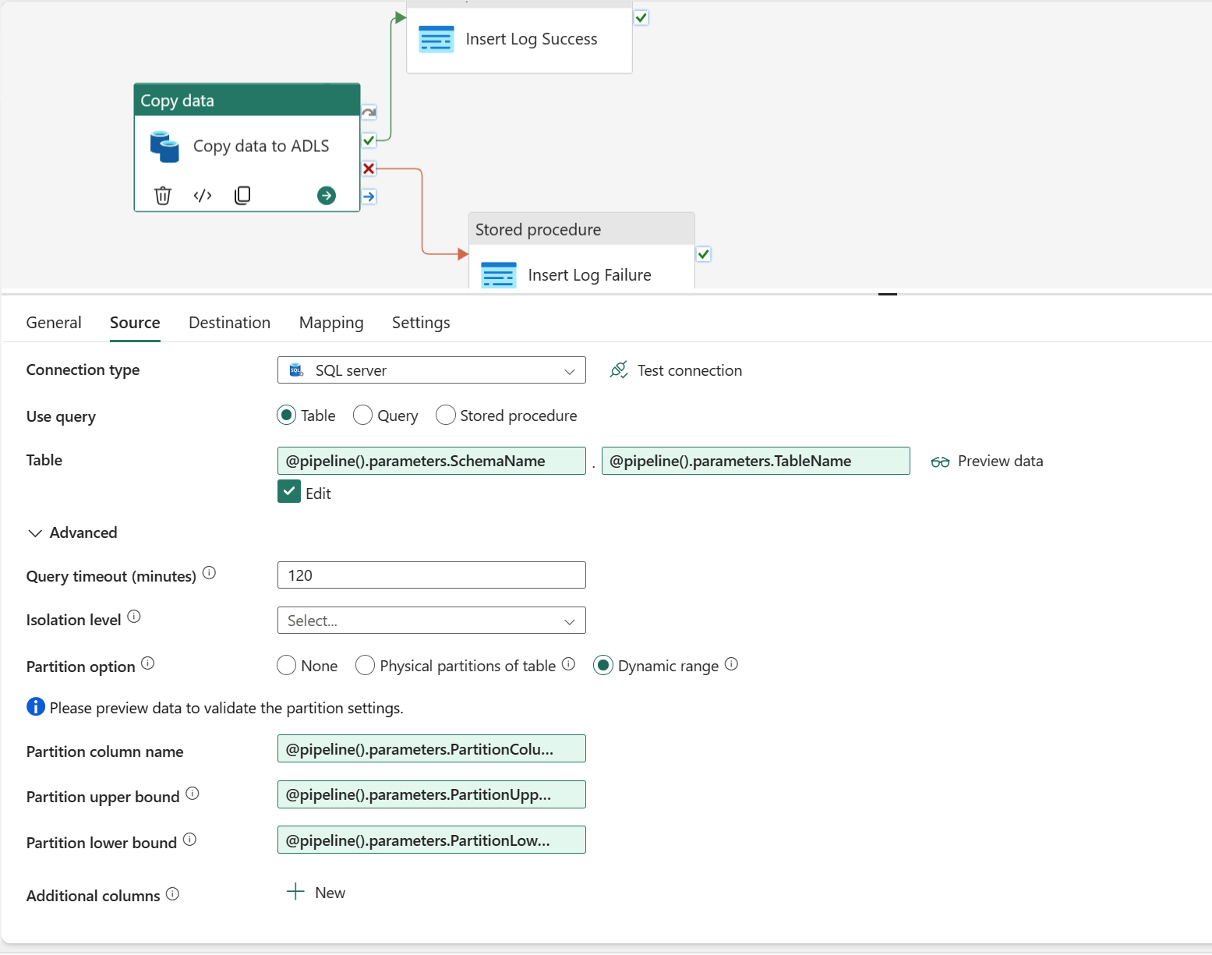Open code view of Copy data activity
This screenshot has height=955, width=1212.
pyautogui.click(x=202, y=196)
